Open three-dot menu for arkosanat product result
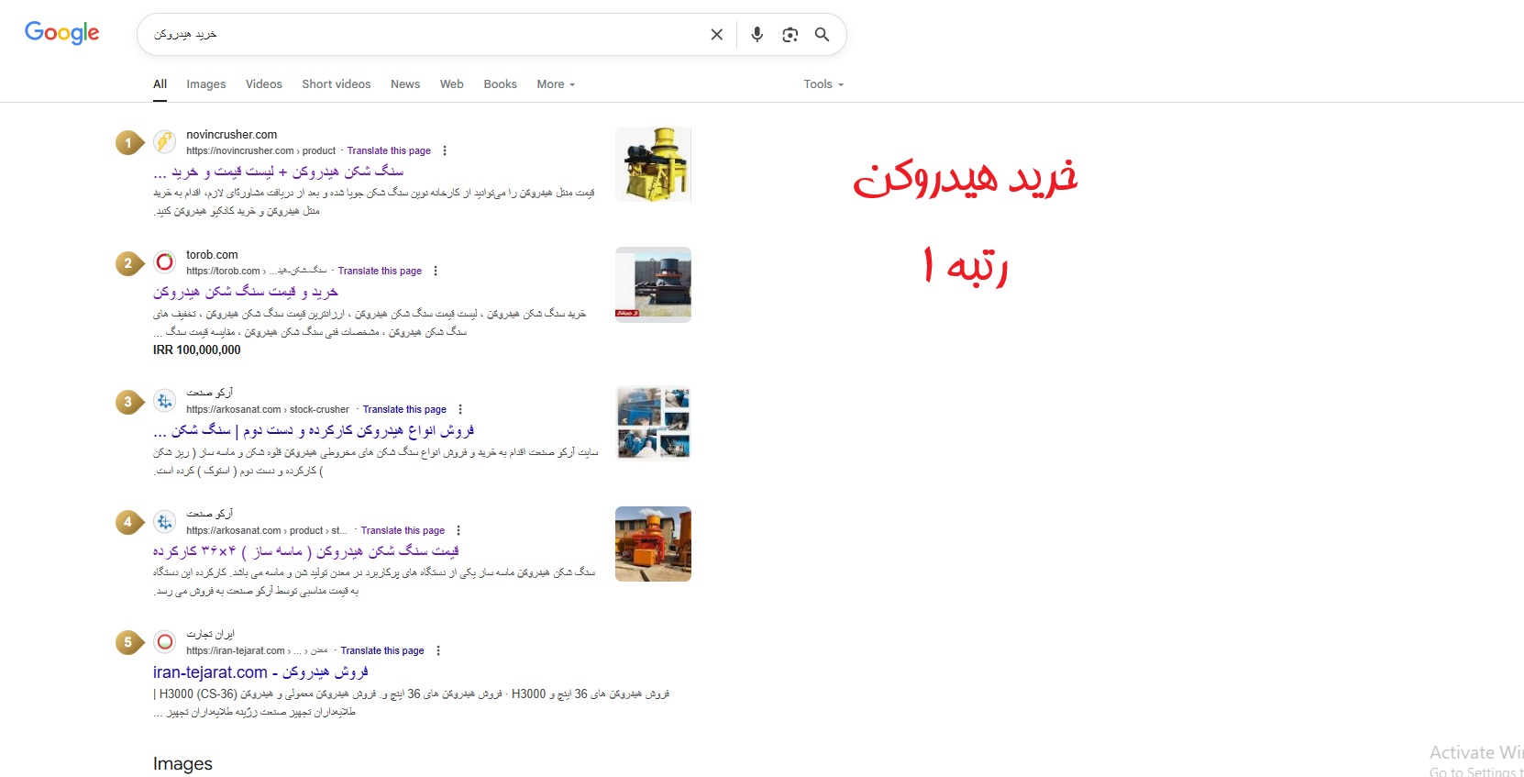The height and width of the screenshot is (777, 1524). 458,530
